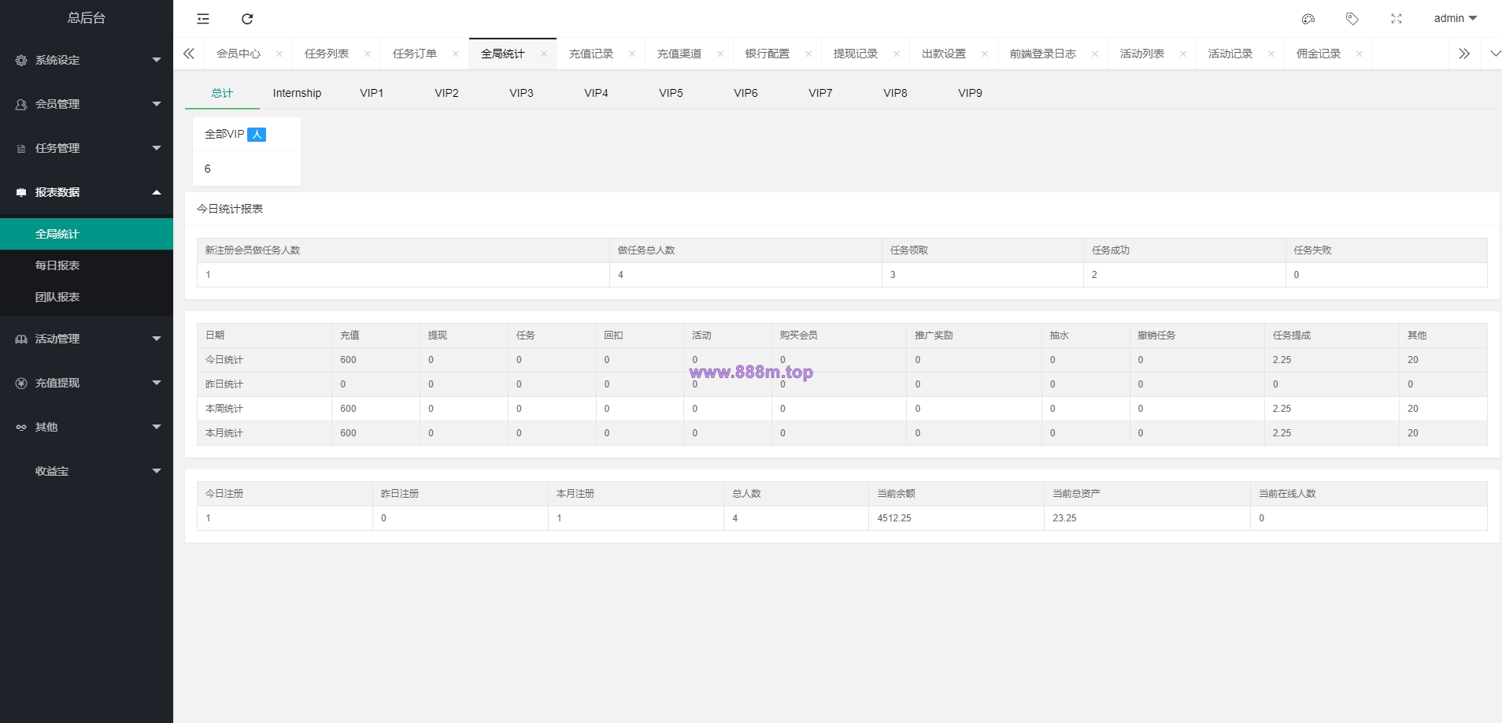Expand the 任务管理 sidebar menu
1502x723 pixels.
tap(87, 148)
